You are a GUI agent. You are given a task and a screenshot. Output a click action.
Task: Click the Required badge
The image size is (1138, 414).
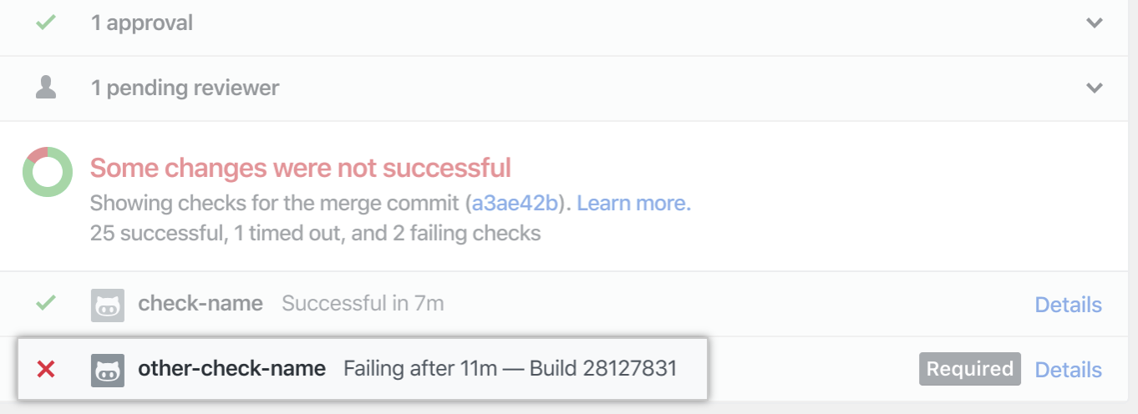coord(969,369)
